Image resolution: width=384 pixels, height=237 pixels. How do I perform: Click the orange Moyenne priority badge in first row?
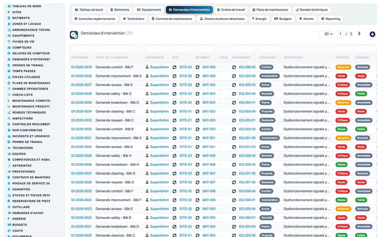(x=343, y=67)
